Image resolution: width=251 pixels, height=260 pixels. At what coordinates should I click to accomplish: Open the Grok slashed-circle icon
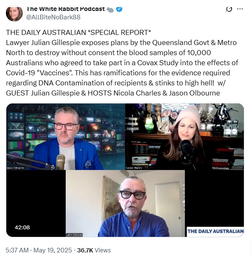(x=229, y=9)
